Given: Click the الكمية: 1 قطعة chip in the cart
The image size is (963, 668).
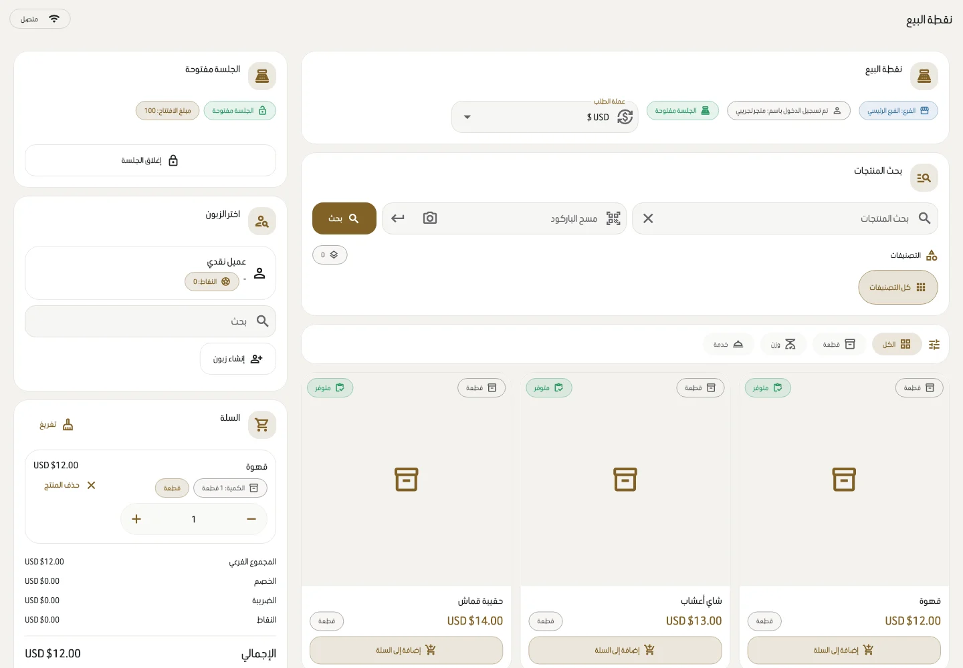Looking at the screenshot, I should (x=231, y=488).
